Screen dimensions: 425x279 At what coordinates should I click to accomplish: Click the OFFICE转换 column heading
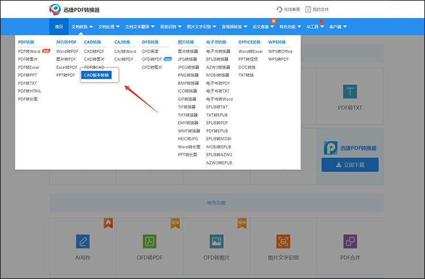(x=249, y=42)
